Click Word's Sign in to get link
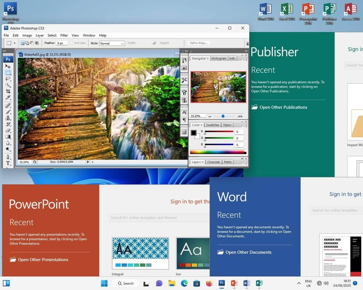363x290 pixels. coord(346,194)
